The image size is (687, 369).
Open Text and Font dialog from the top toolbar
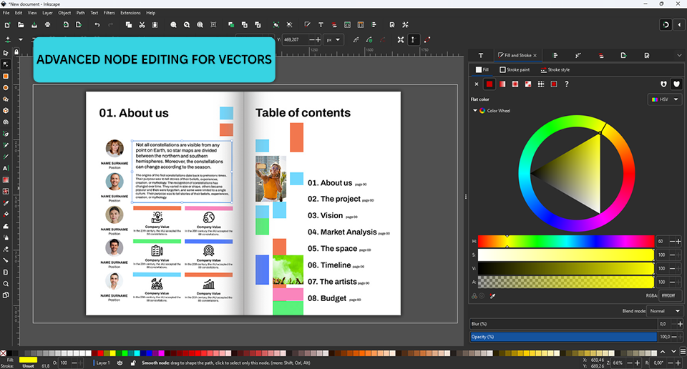click(321, 25)
